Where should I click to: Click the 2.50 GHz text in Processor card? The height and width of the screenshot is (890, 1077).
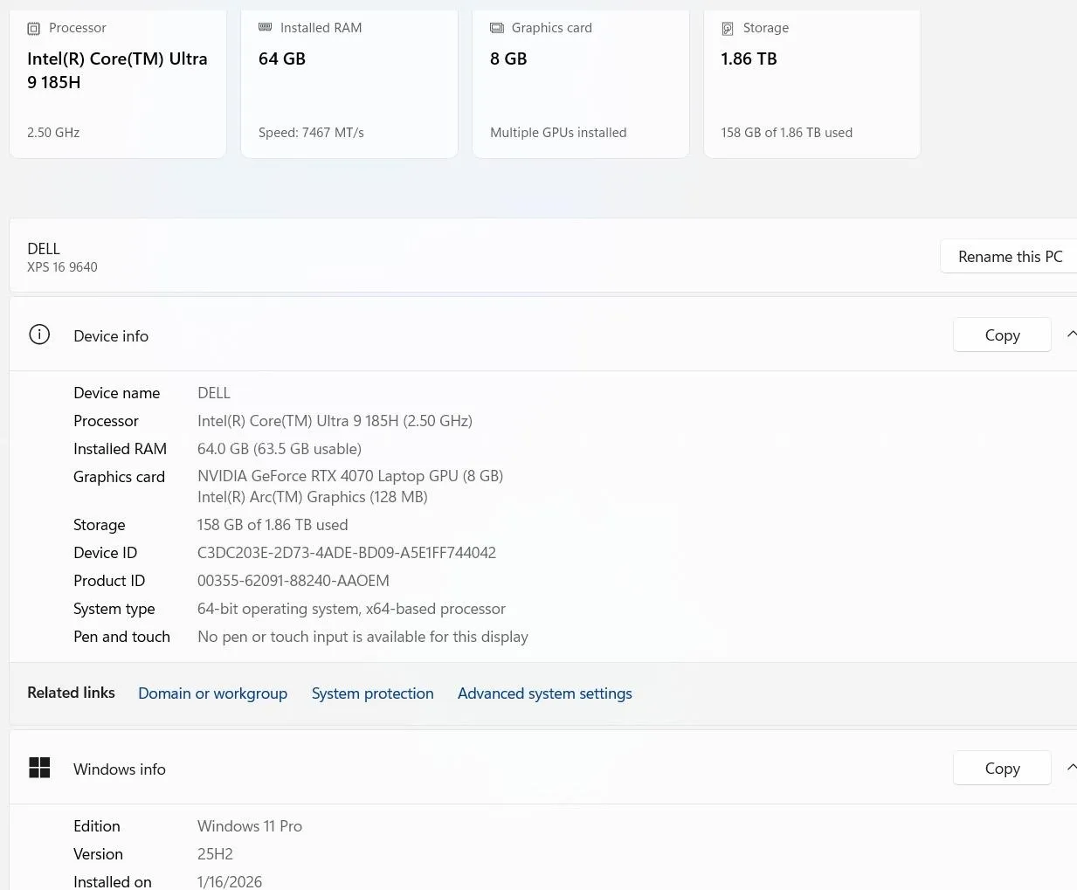point(53,133)
